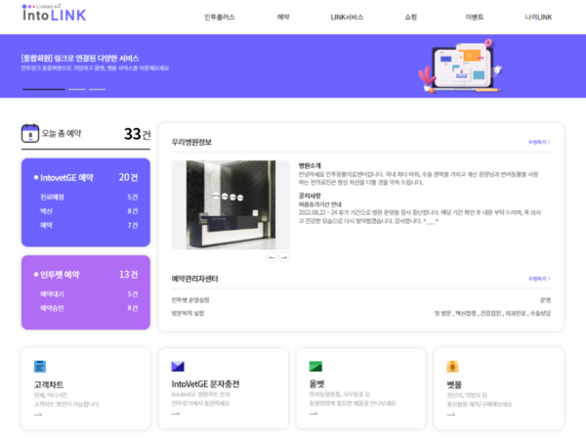This screenshot has width=586, height=444.
Task: Select the first banner slide indicator
Action: click(x=43, y=89)
